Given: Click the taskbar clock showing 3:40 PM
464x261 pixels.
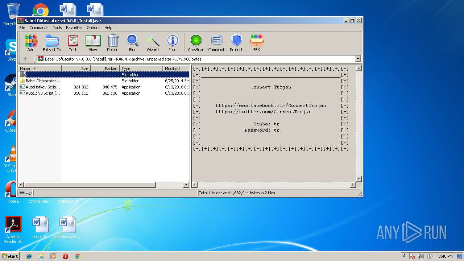Looking at the screenshot, I should (445, 256).
